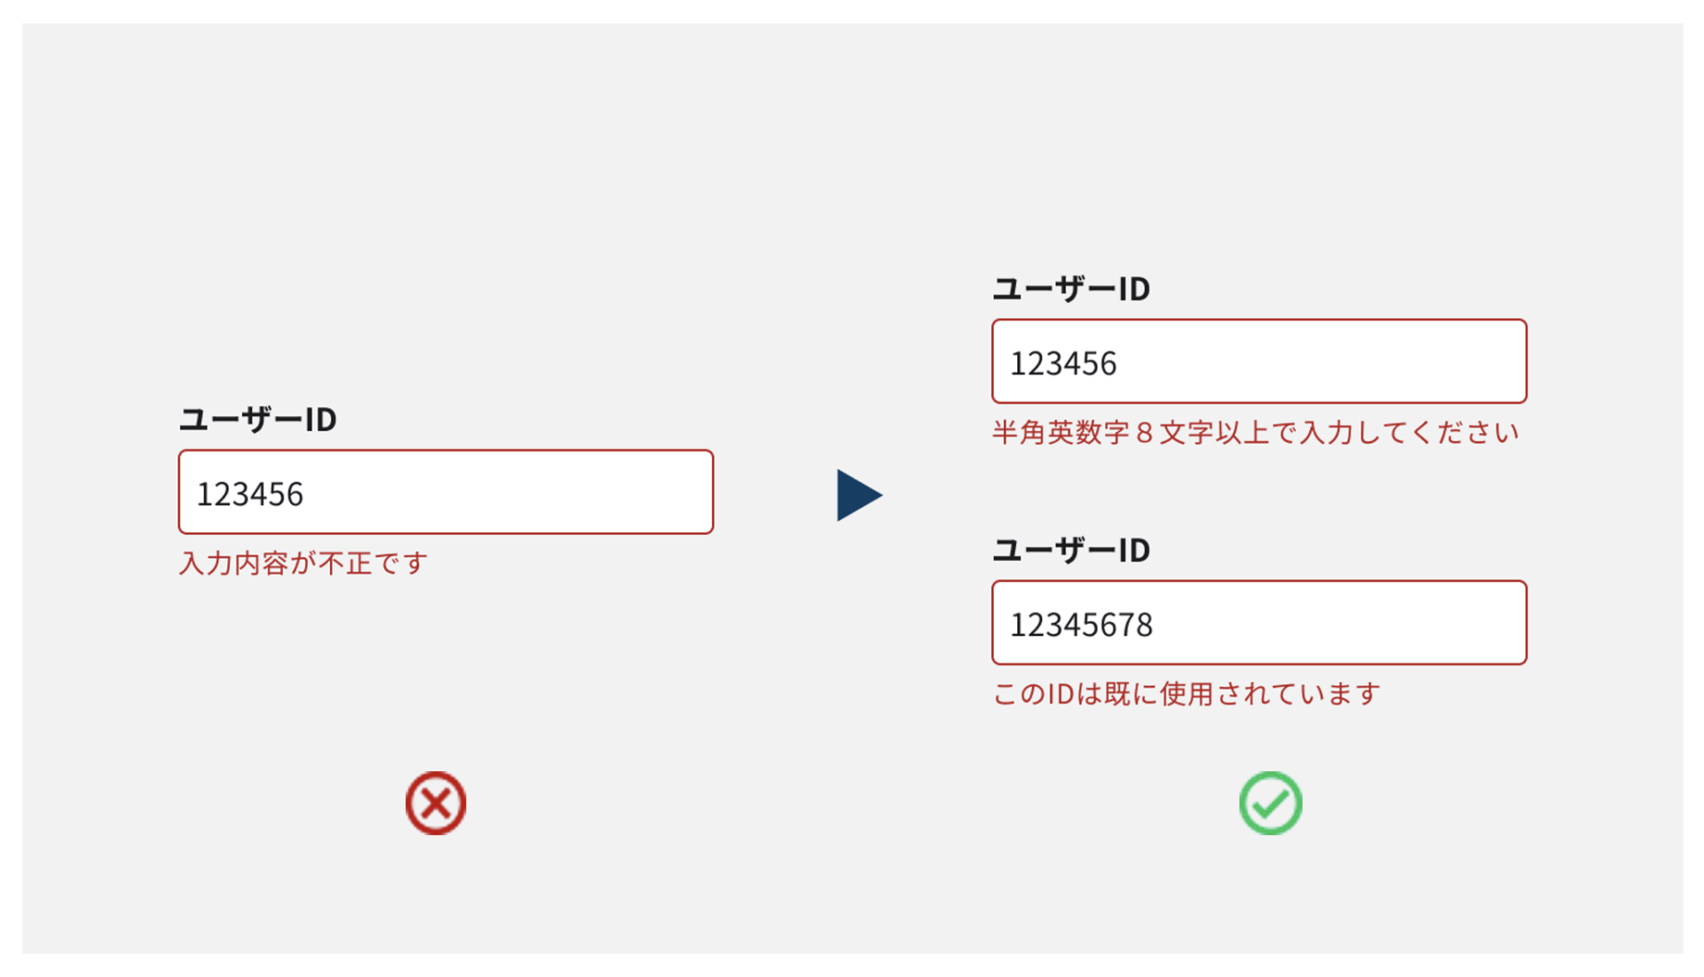
Task: Place cursor on the 12345678 value text
Action: coord(1081,625)
